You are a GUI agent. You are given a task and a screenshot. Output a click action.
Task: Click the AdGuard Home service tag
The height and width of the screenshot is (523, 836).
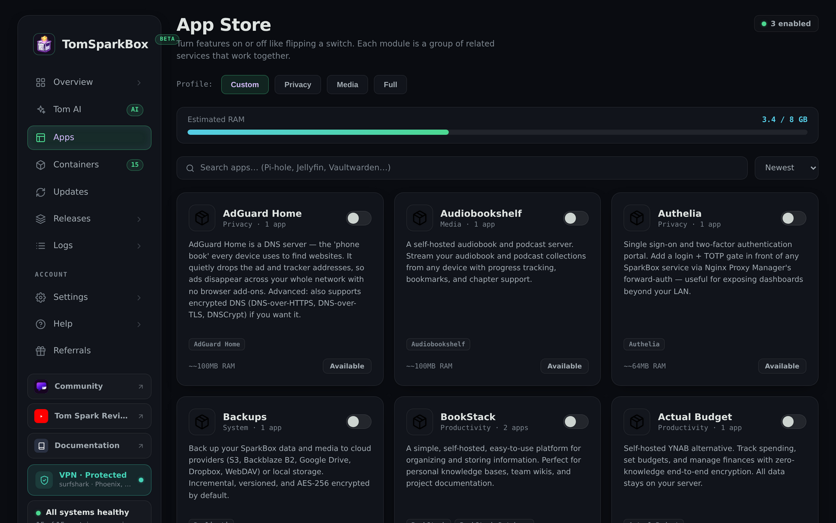tap(217, 344)
